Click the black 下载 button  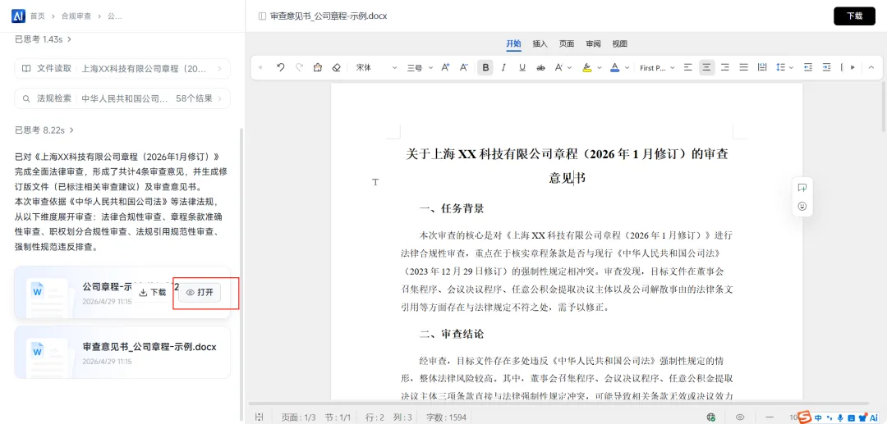point(854,16)
